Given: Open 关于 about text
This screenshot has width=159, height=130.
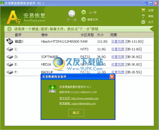Looking at the screenshot, I should [151, 22].
